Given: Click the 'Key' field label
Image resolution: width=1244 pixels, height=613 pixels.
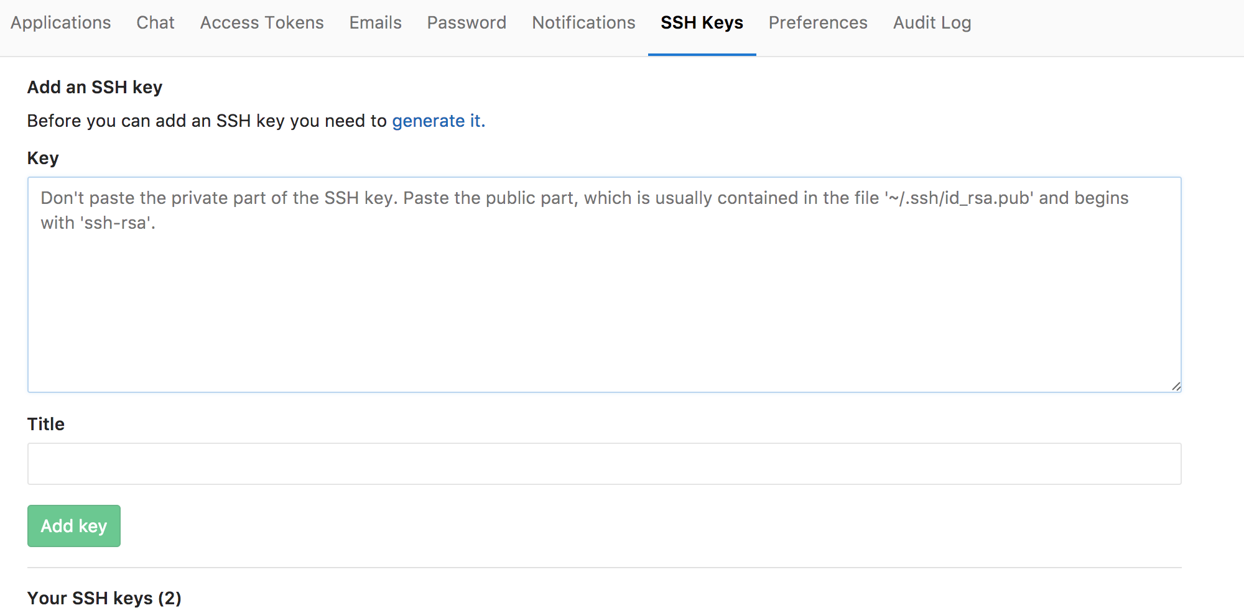Looking at the screenshot, I should (43, 158).
